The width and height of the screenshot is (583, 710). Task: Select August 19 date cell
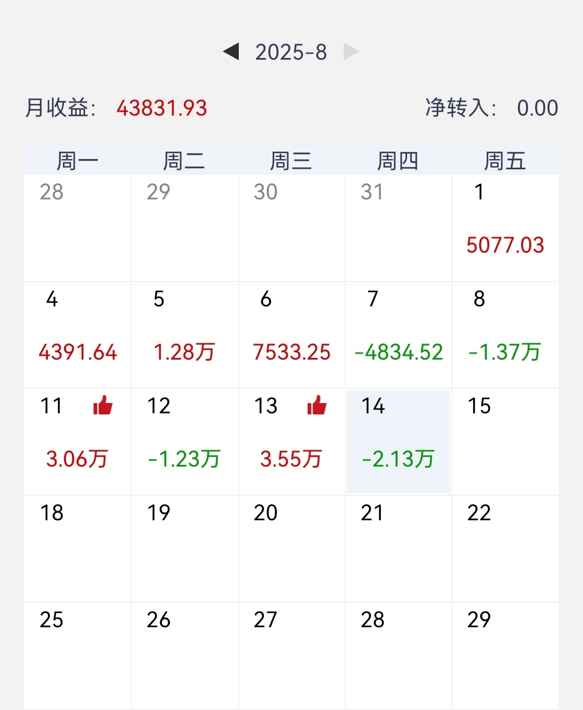click(x=184, y=549)
